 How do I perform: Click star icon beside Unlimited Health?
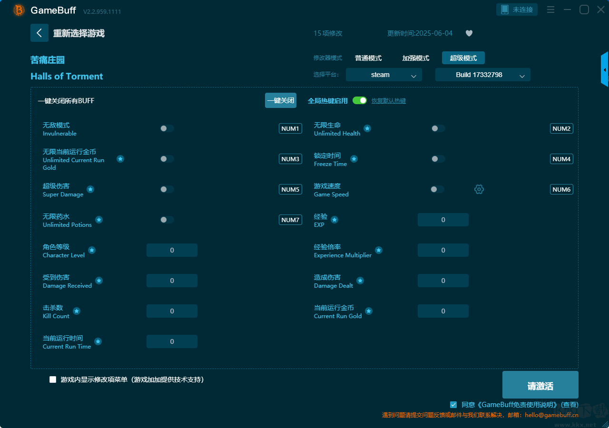367,128
